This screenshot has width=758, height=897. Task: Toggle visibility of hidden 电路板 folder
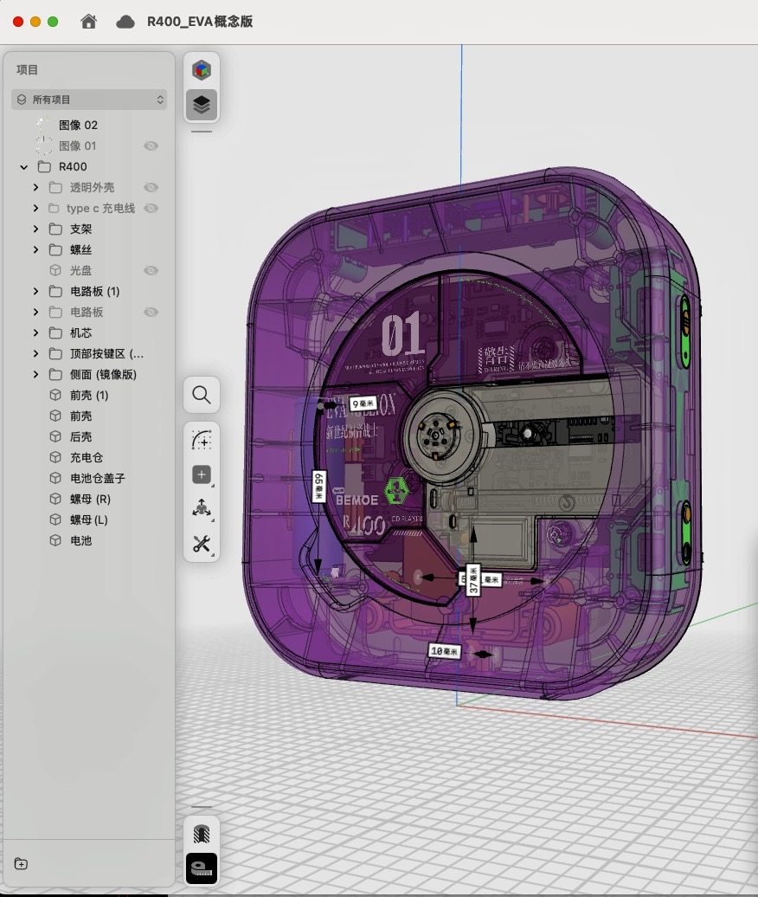pyautogui.click(x=151, y=312)
